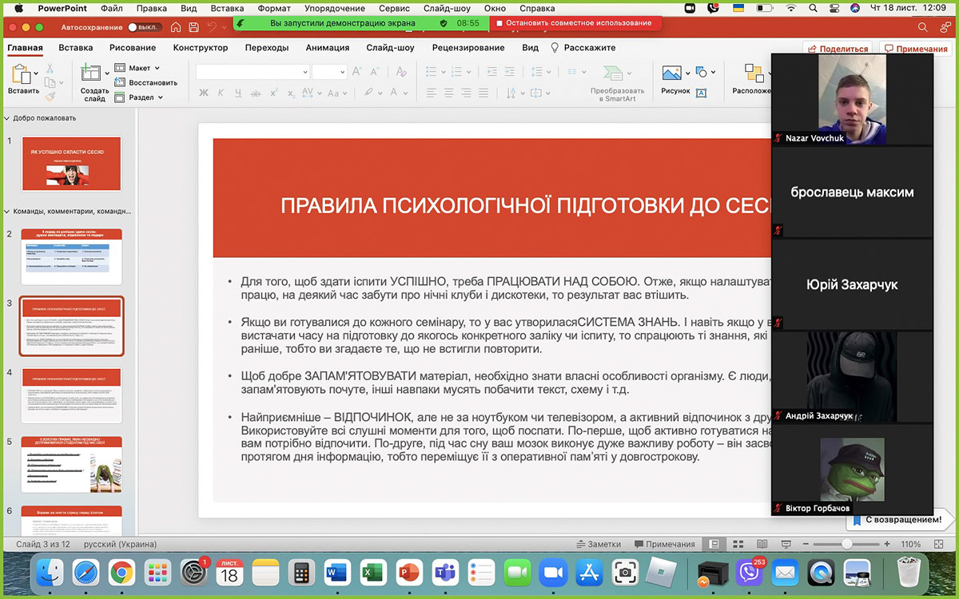Click Остановить совместное использование button
The width and height of the screenshot is (959, 599).
[x=574, y=23]
